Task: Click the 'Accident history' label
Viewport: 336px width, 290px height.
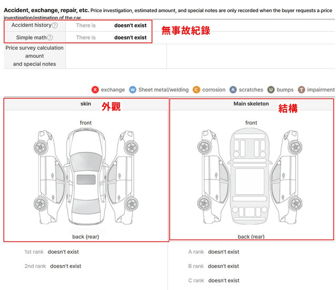Action: click(32, 25)
